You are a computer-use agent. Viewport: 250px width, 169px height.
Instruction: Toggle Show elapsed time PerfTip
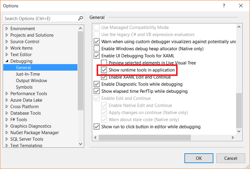[x=97, y=91]
